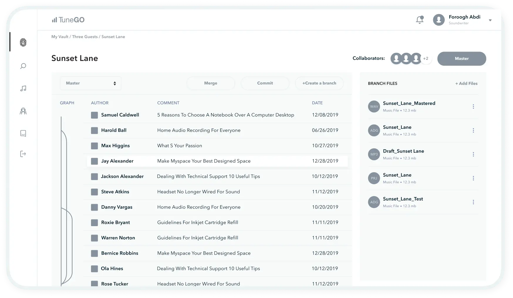This screenshot has width=513, height=298.
Task: Create a branch with the branch button
Action: (x=319, y=83)
